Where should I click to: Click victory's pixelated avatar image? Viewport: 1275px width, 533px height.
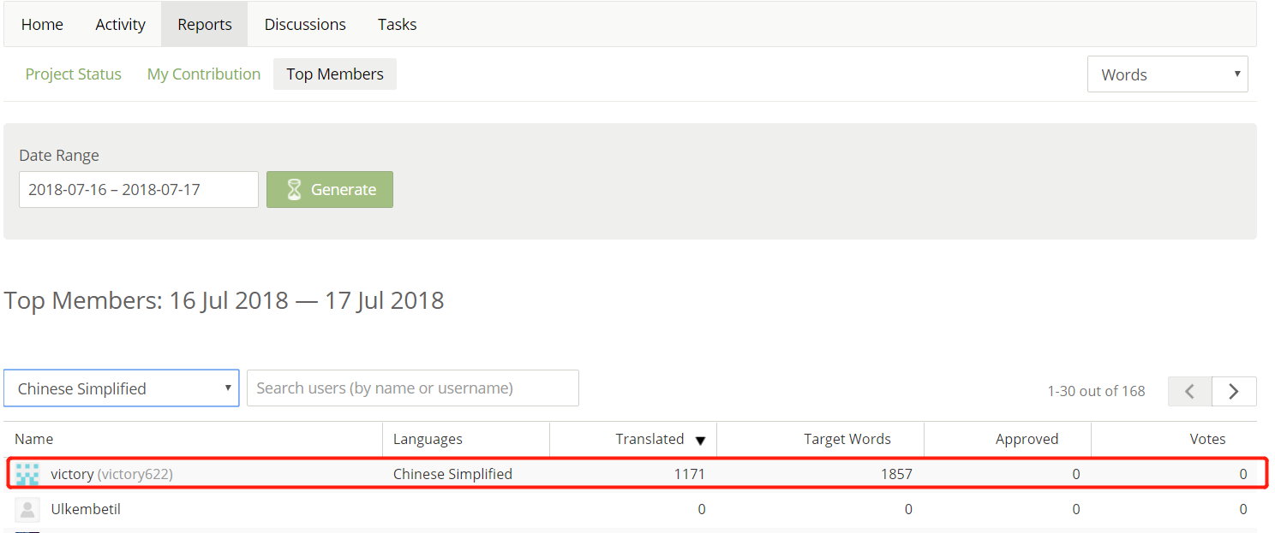point(27,473)
